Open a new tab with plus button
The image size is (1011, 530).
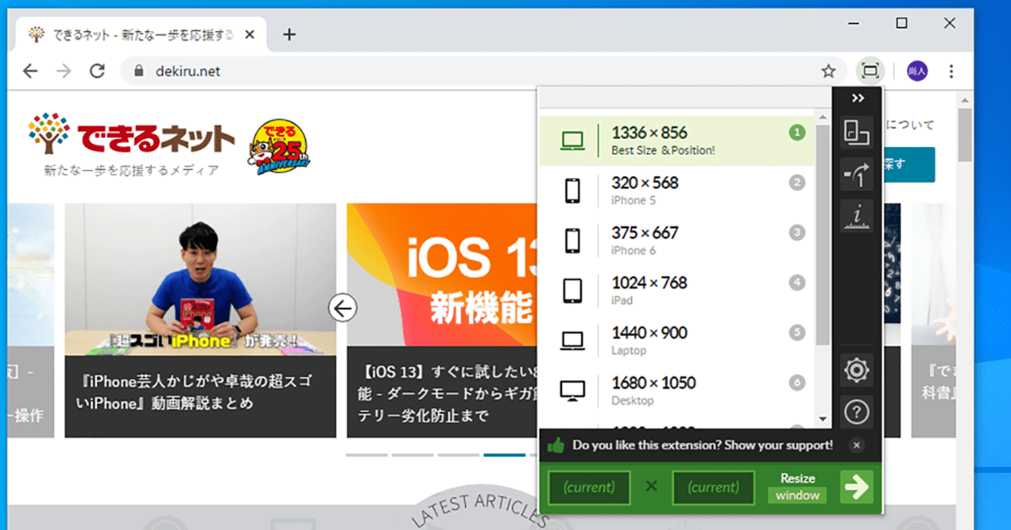click(289, 34)
